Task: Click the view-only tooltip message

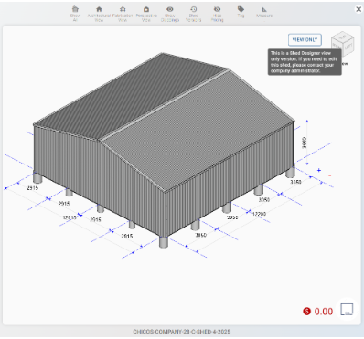Action: 305,62
